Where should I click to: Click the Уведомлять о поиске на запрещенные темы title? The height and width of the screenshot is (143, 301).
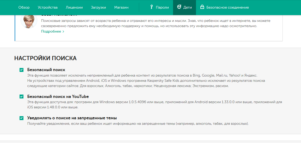click(x=72, y=118)
